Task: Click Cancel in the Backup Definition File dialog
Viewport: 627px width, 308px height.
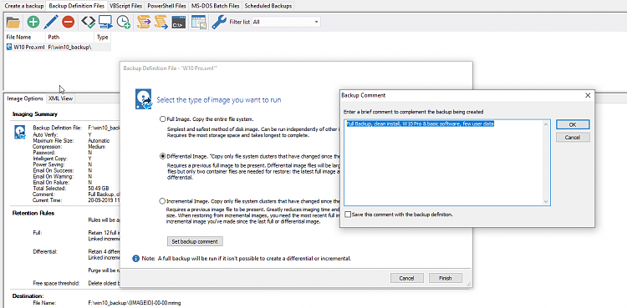Action: 405,278
